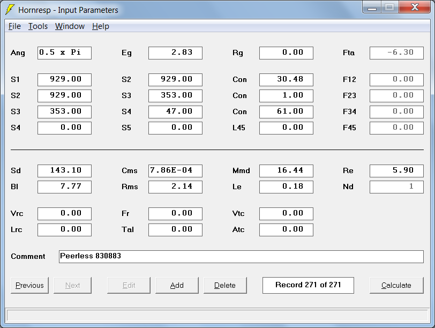Screen dimensions: 435x328
Task: Click the Comment field with Peerless 830883
Action: click(x=241, y=257)
